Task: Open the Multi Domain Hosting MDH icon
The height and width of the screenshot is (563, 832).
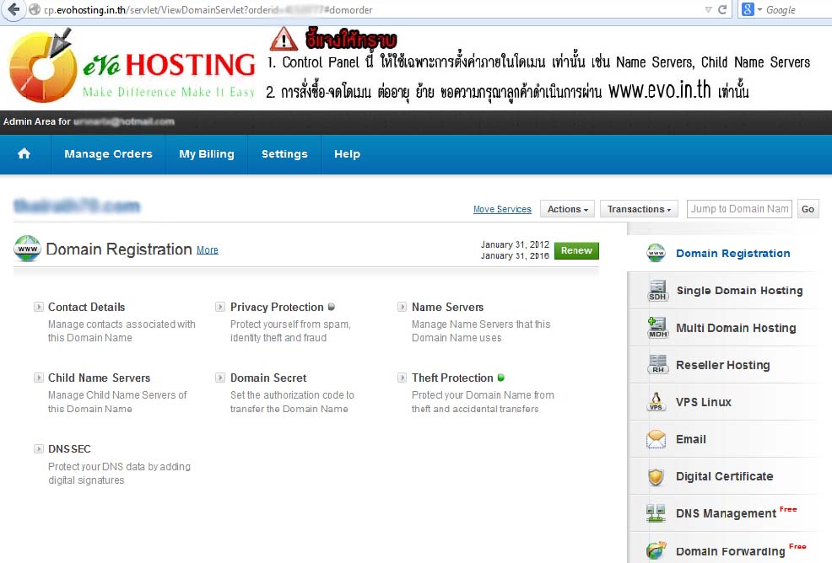Action: click(657, 328)
